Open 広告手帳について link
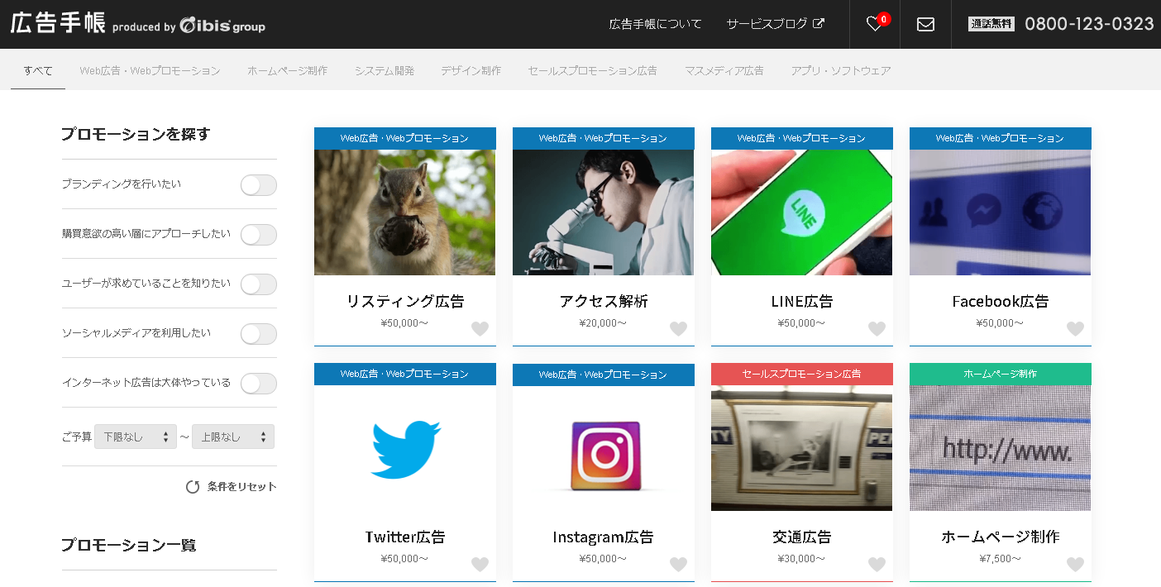 (655, 24)
